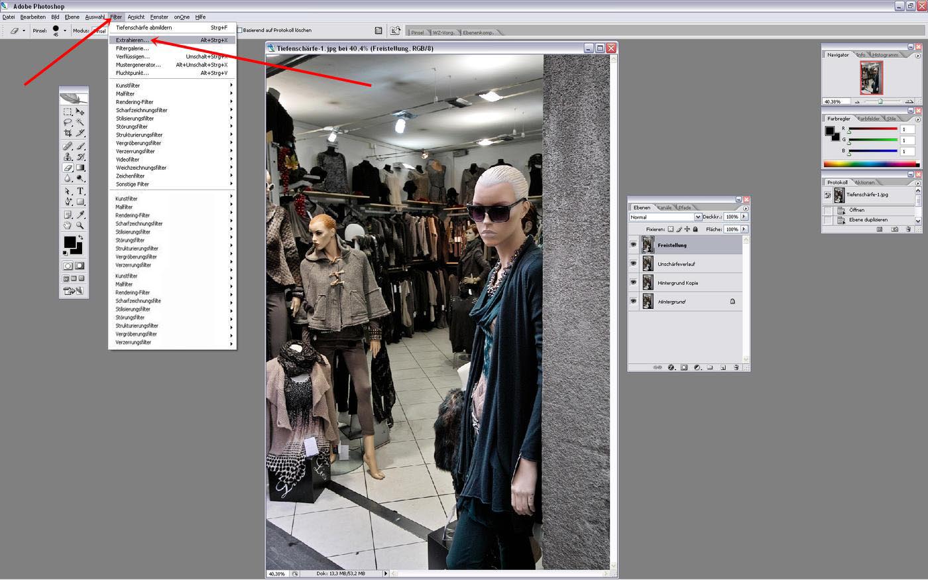928x580 pixels.
Task: Select the Type tool
Action: click(80, 191)
